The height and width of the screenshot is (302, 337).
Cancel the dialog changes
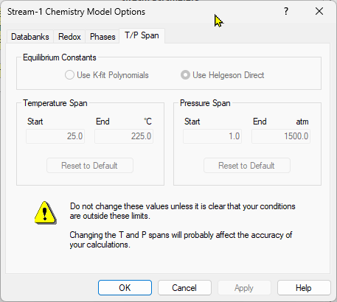click(184, 288)
